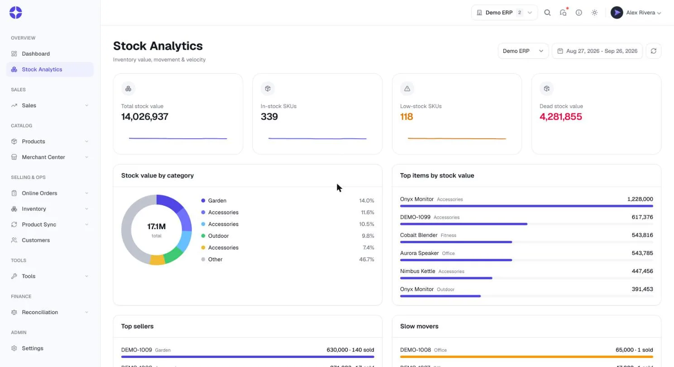Click the Onyx Monitor Outdoor item
The height and width of the screenshot is (367, 674).
526,292
